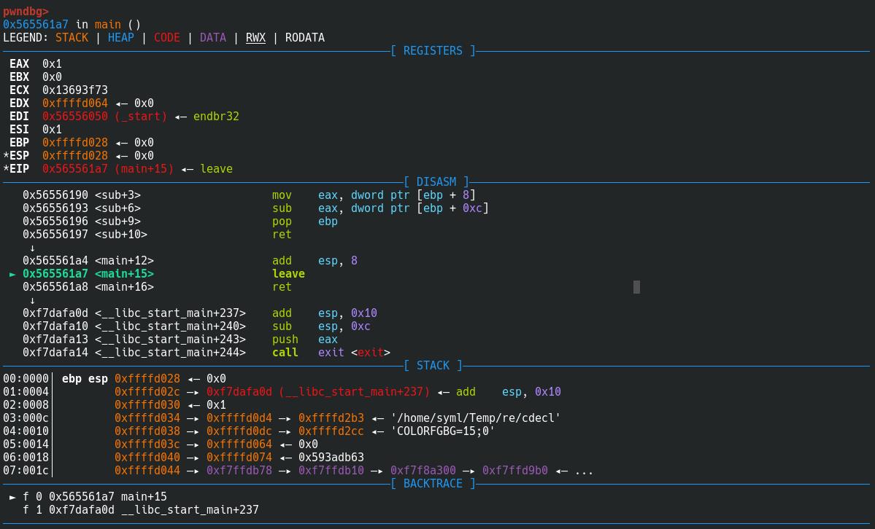Click the pwndbg> prompt
Screen dimensions: 875x529
pyautogui.click(x=26, y=12)
